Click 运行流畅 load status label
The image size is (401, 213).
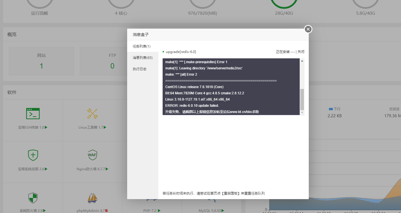pos(39,13)
